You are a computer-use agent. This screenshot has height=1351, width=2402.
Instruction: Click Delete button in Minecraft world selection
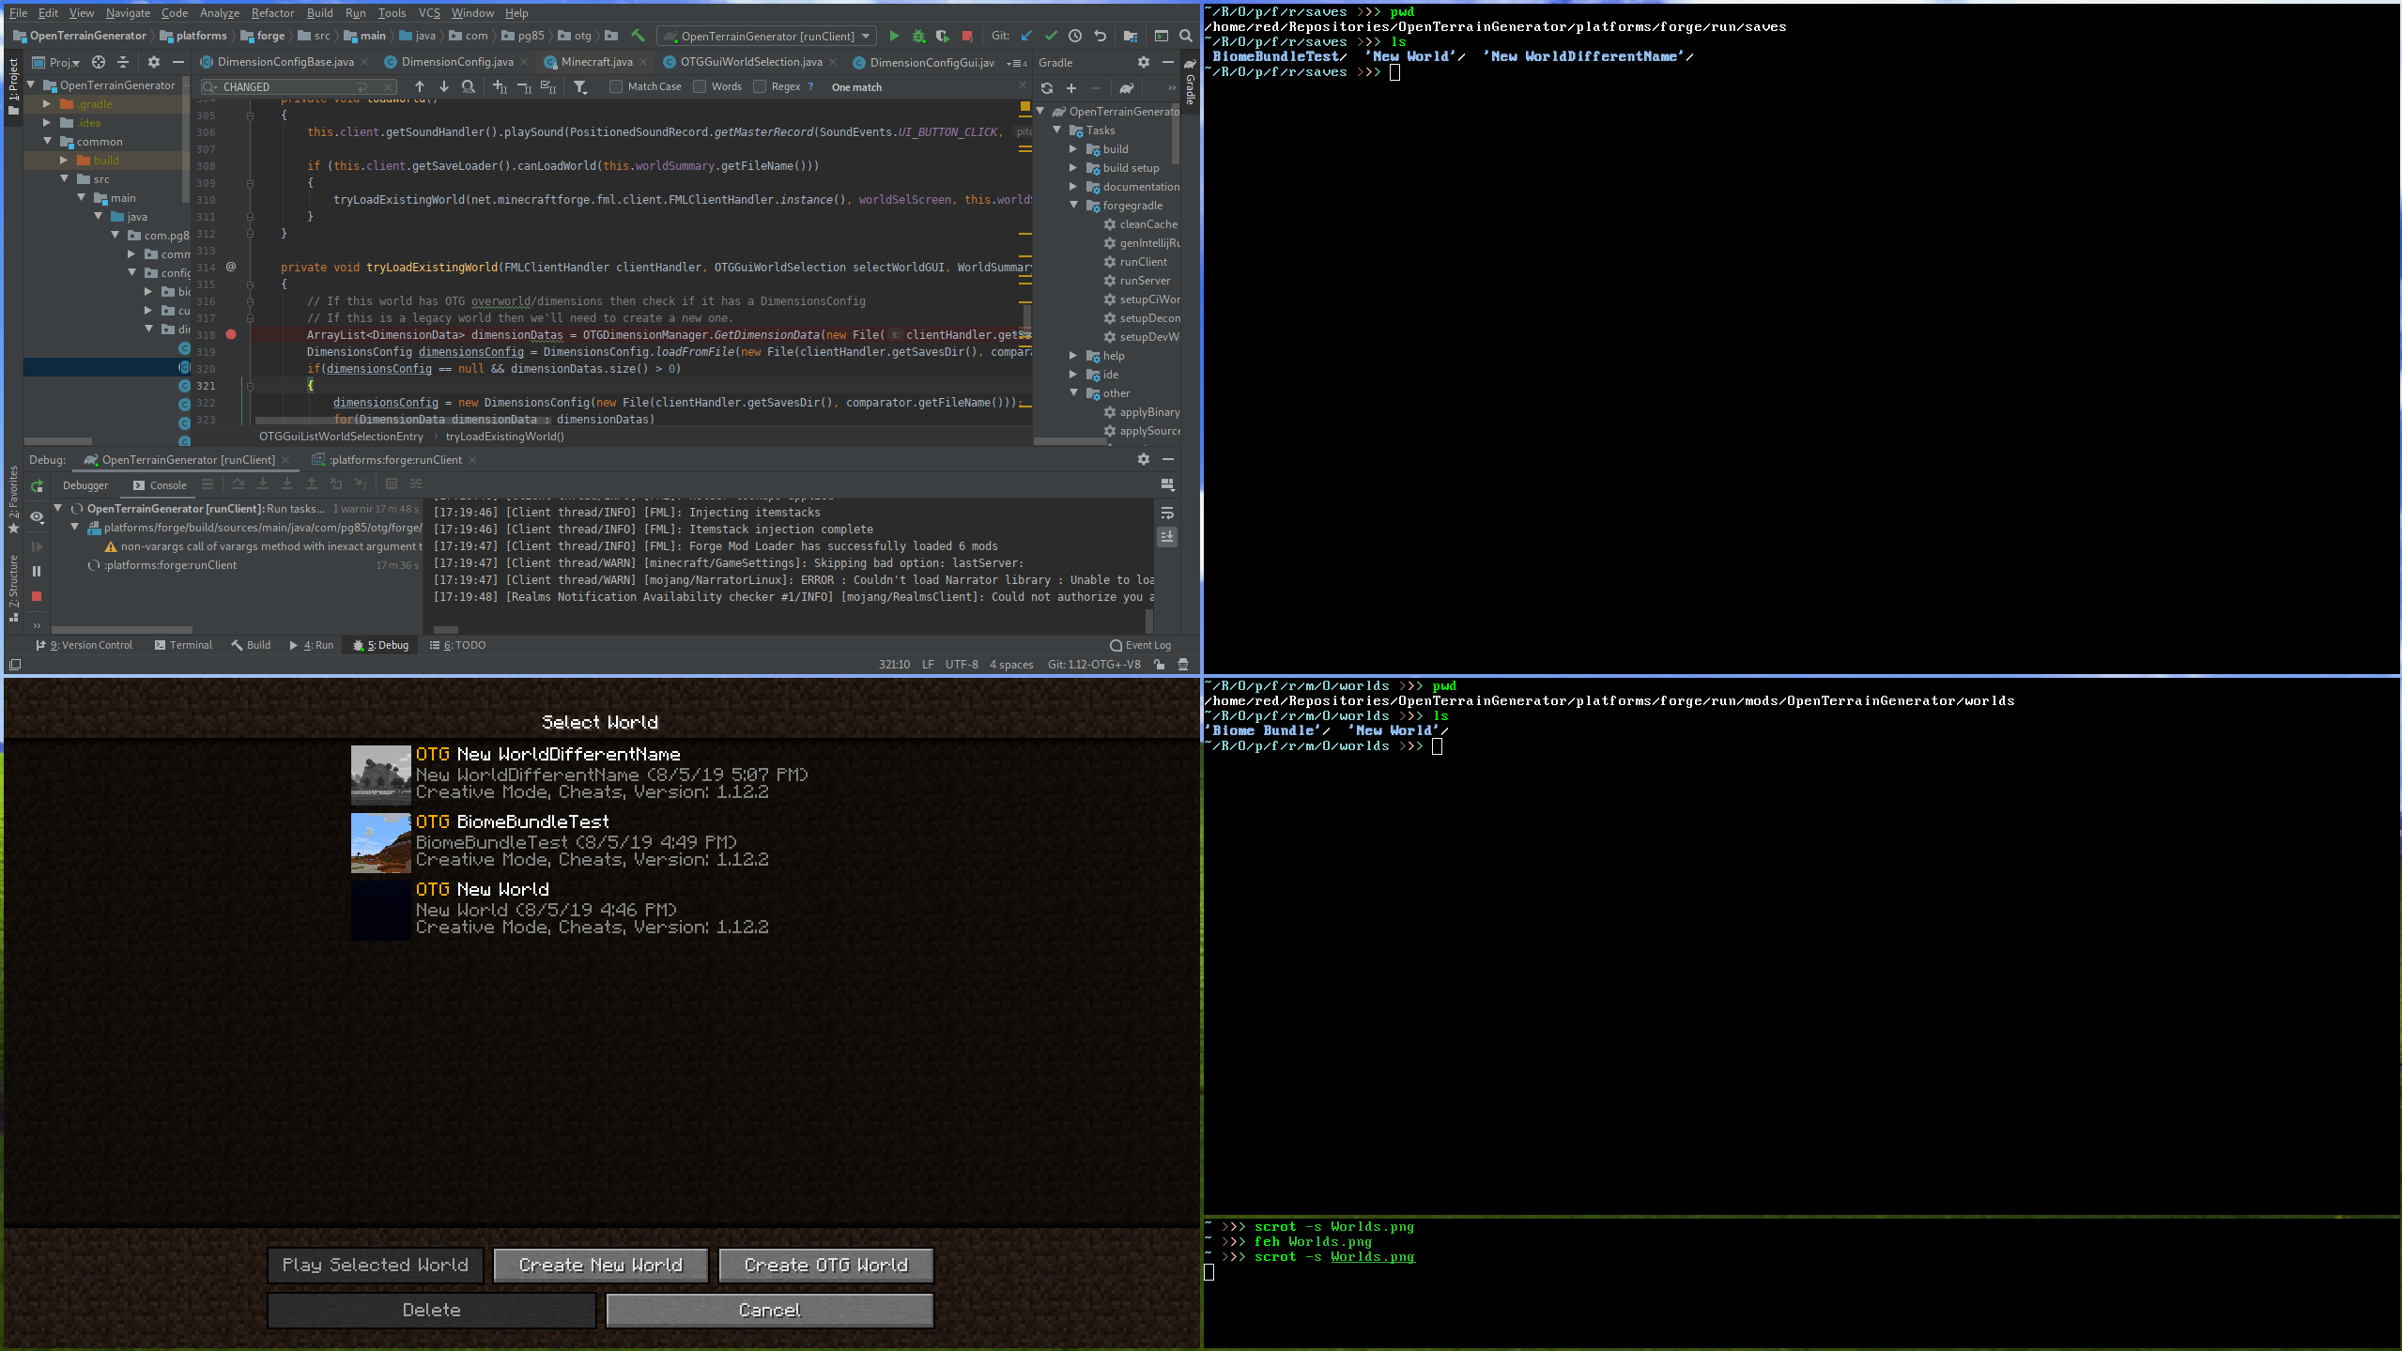(432, 1310)
